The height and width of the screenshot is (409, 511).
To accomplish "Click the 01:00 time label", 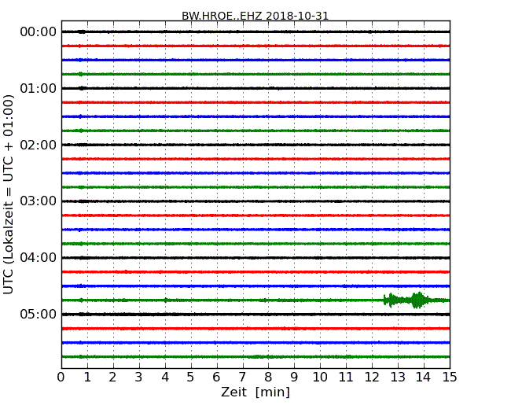I will click(x=39, y=88).
